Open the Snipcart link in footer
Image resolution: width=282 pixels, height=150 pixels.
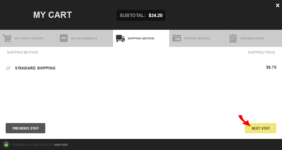[x=61, y=145]
